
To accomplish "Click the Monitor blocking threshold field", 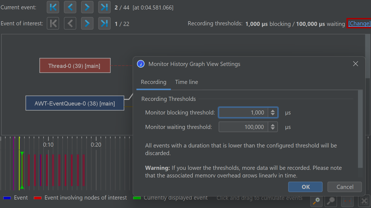I will [x=244, y=113].
